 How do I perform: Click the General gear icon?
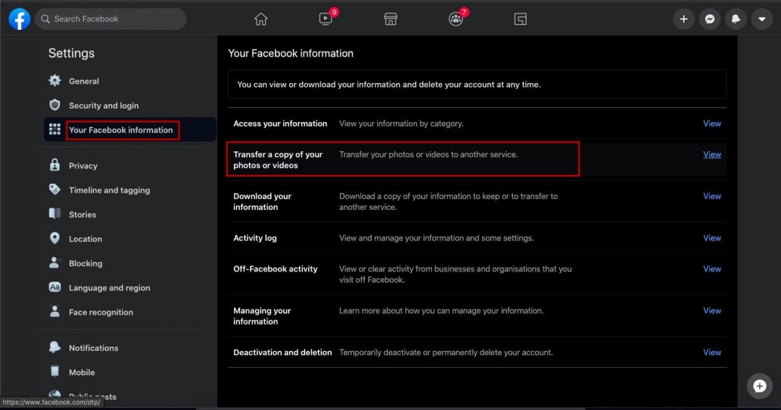pyautogui.click(x=55, y=81)
